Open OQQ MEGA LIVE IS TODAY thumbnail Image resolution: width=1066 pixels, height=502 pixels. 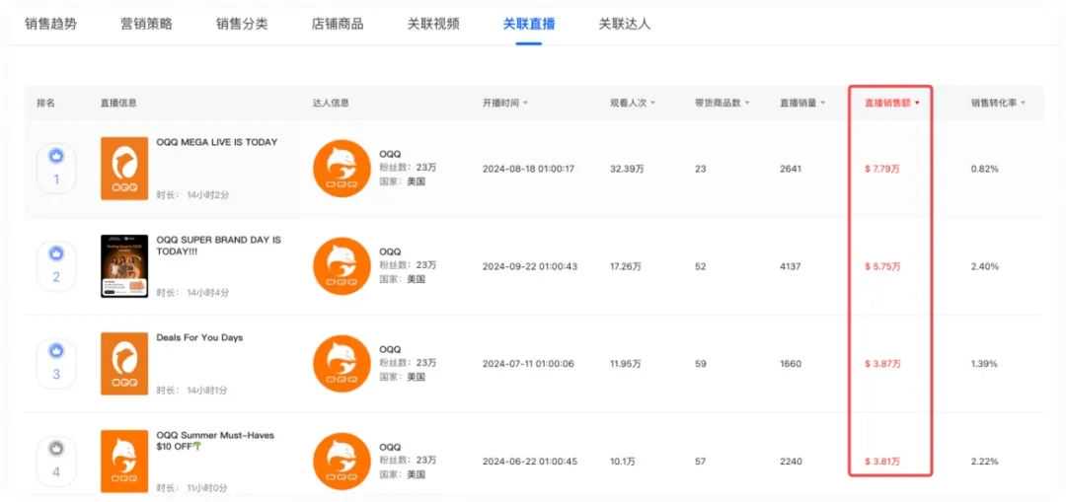(x=124, y=169)
